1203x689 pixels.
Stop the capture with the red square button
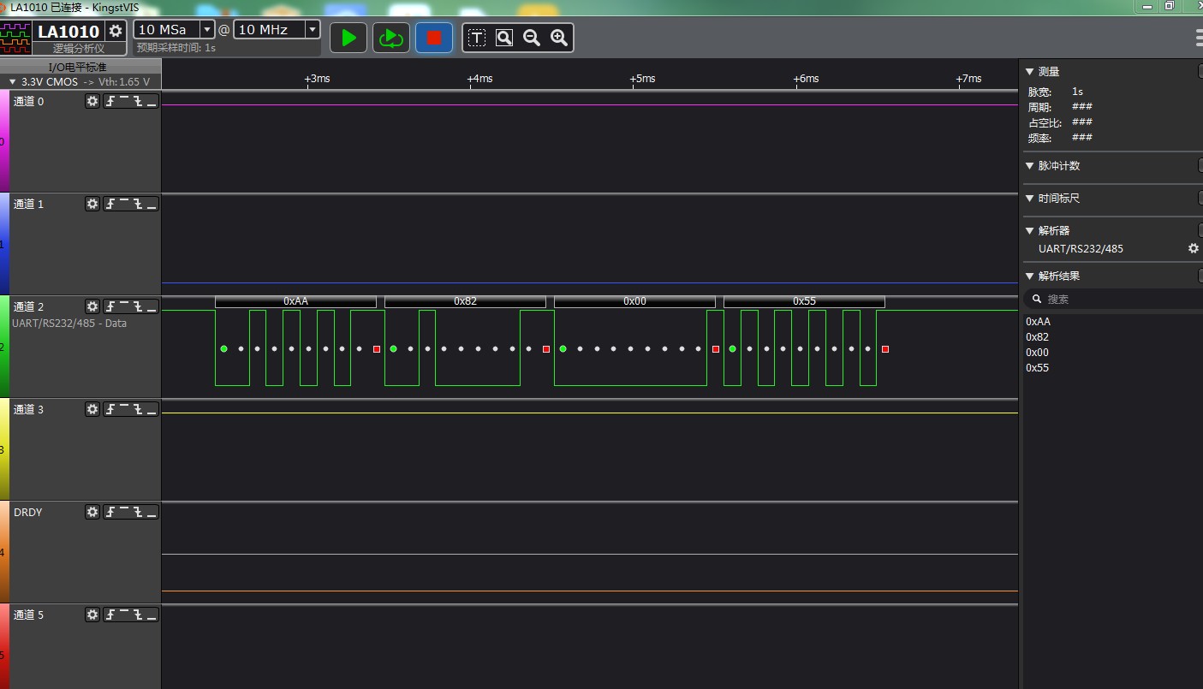[434, 38]
